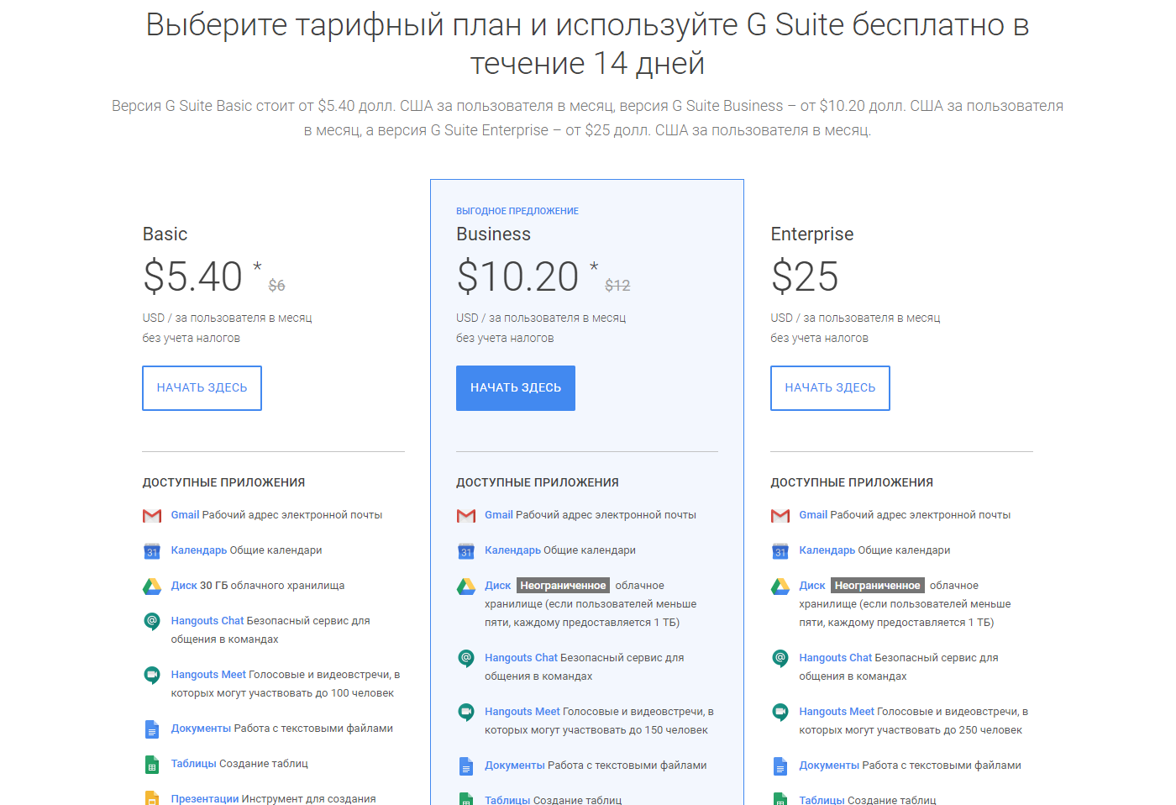This screenshot has height=805, width=1176.
Task: Open the Gmail link in Basic plan
Action: click(185, 515)
